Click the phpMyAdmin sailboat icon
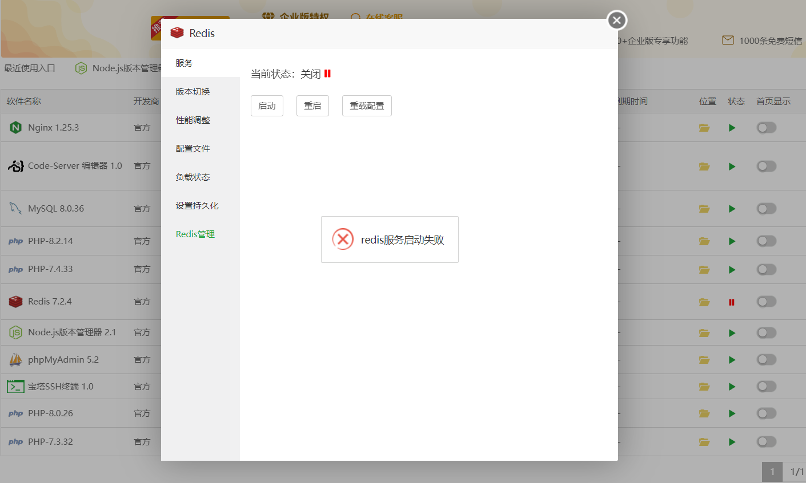 [15, 359]
